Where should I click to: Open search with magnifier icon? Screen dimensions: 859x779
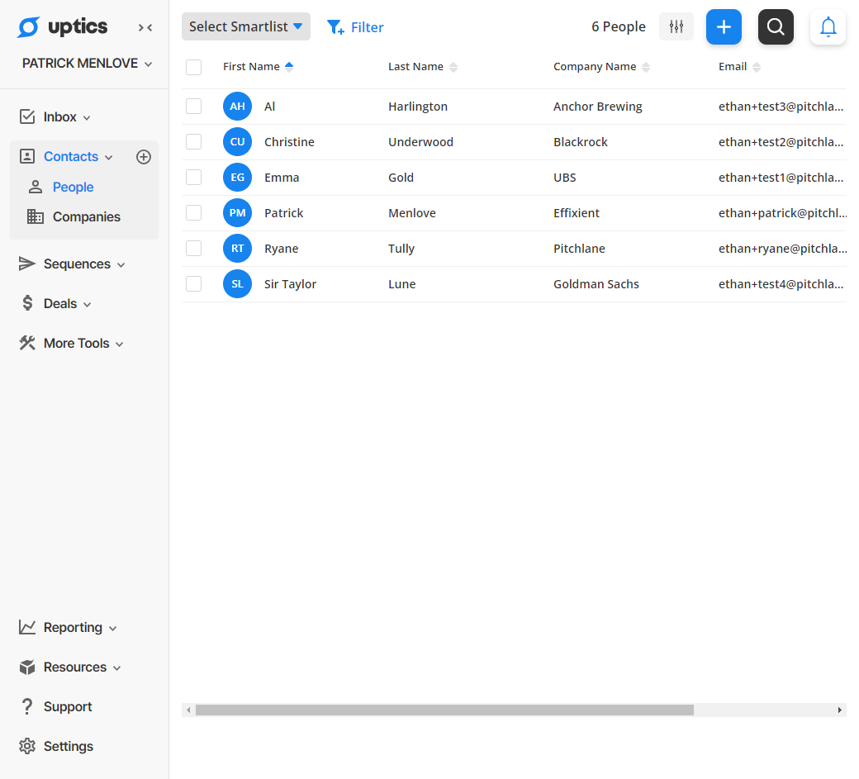[776, 26]
